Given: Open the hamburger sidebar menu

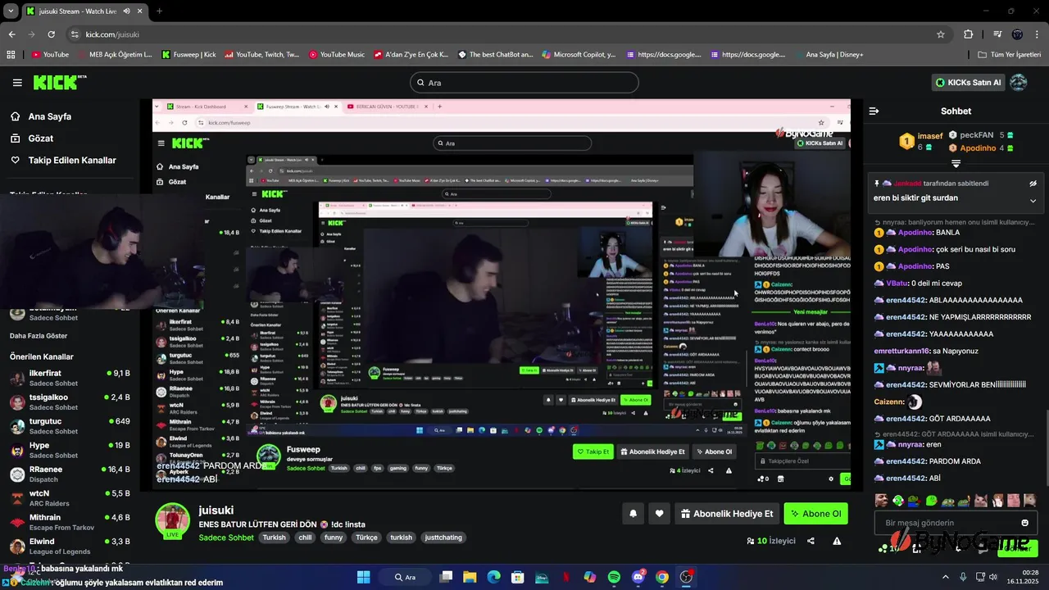Looking at the screenshot, I should (17, 83).
